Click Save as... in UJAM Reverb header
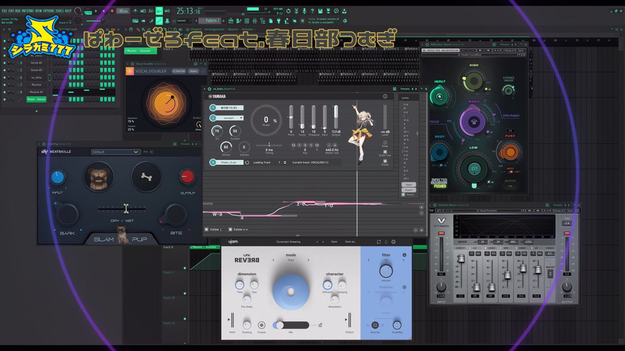Viewport: 625px width, 351px height. (x=350, y=242)
